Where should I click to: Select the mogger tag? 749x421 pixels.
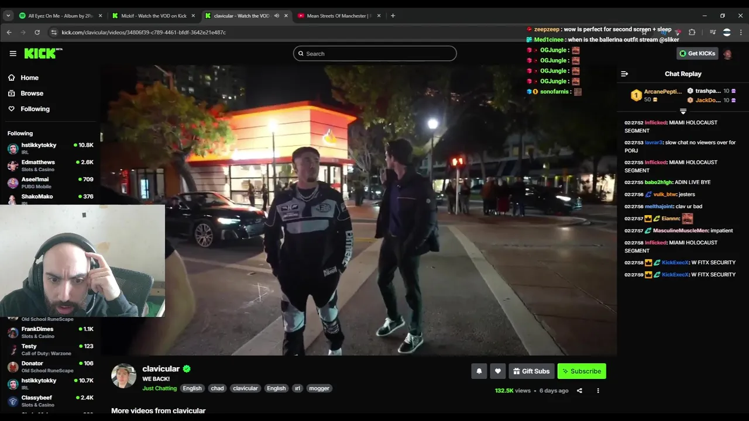[319, 388]
